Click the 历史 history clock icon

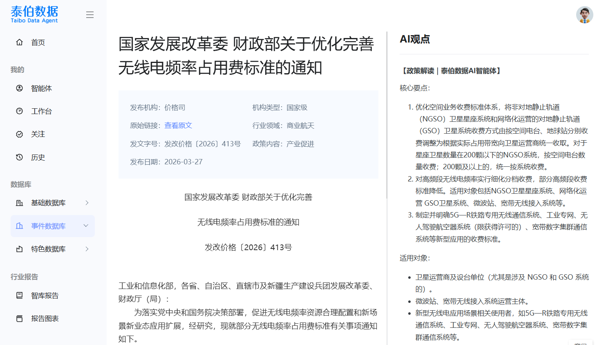(19, 157)
